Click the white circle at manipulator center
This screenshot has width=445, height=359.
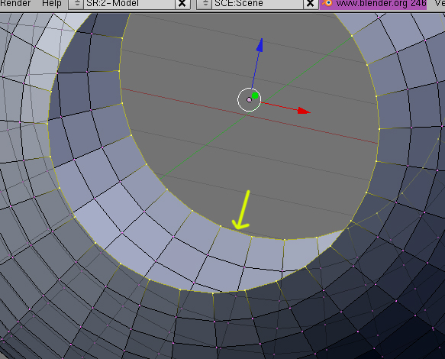tap(249, 100)
